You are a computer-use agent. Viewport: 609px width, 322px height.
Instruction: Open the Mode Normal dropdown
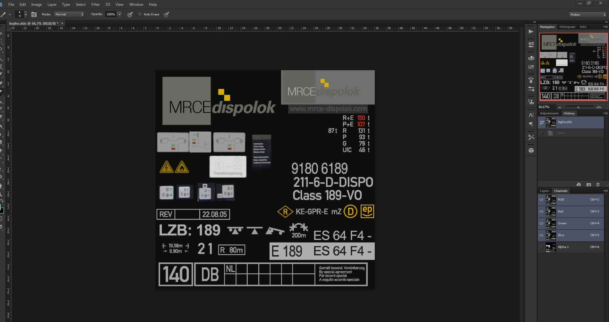click(69, 14)
